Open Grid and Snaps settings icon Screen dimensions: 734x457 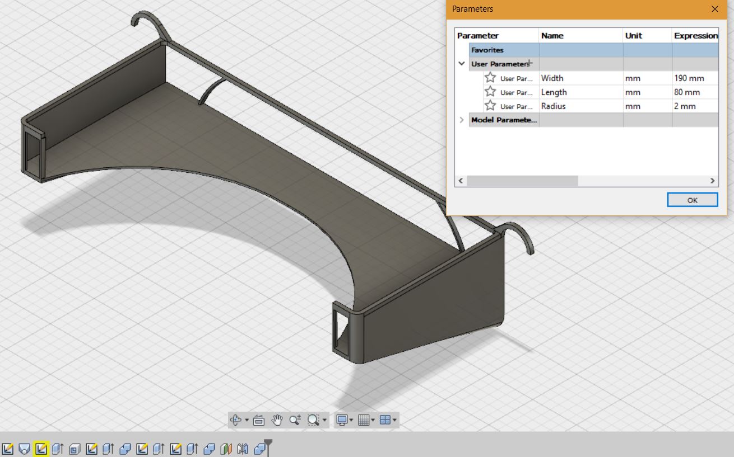point(364,420)
